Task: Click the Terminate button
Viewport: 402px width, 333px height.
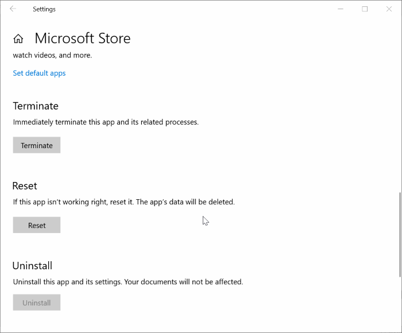Action: pyautogui.click(x=37, y=145)
